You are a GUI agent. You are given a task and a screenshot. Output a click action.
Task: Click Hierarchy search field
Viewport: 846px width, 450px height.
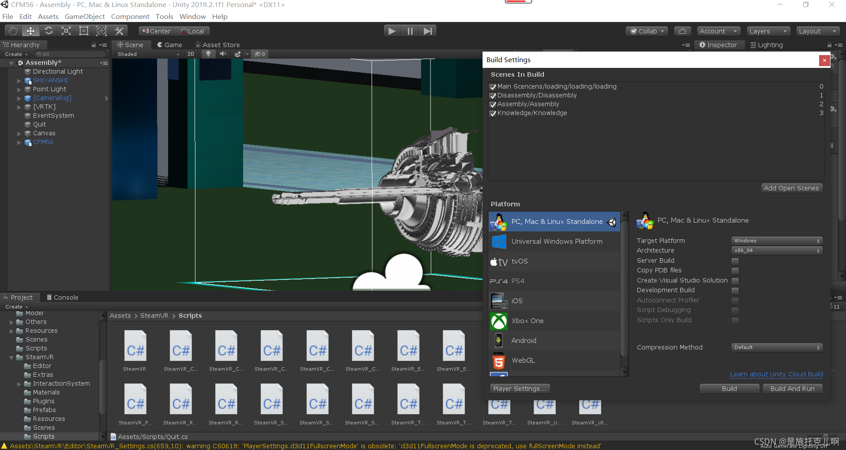point(71,54)
